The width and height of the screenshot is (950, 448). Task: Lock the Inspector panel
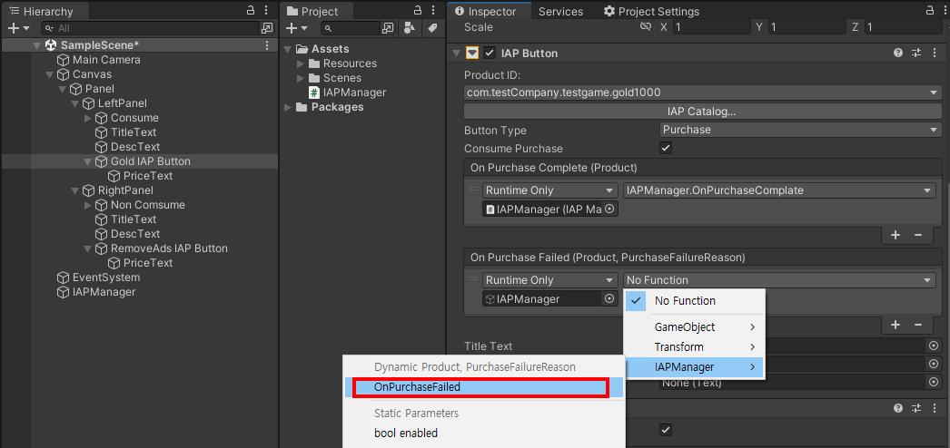point(931,11)
